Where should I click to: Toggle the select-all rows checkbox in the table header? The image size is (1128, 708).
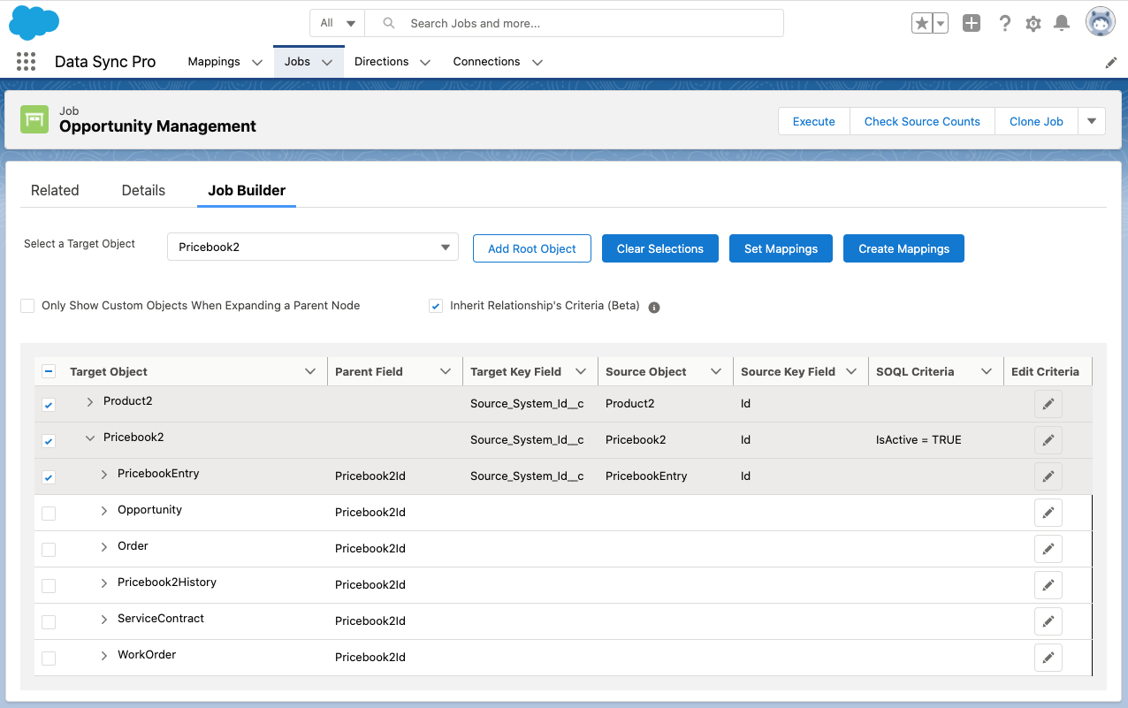click(x=49, y=372)
